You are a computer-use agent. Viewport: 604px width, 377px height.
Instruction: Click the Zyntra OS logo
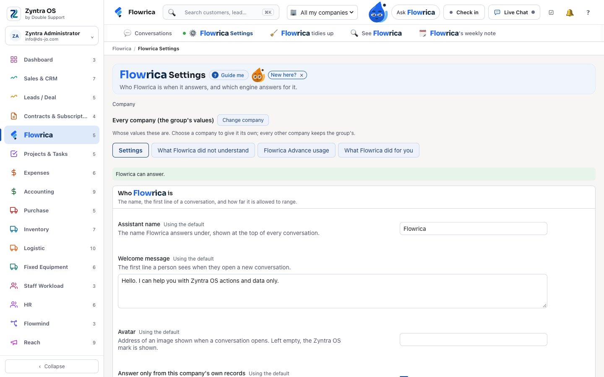tap(14, 14)
